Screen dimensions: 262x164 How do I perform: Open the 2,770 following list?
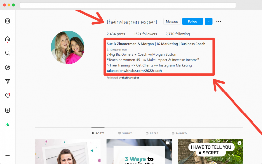point(178,34)
